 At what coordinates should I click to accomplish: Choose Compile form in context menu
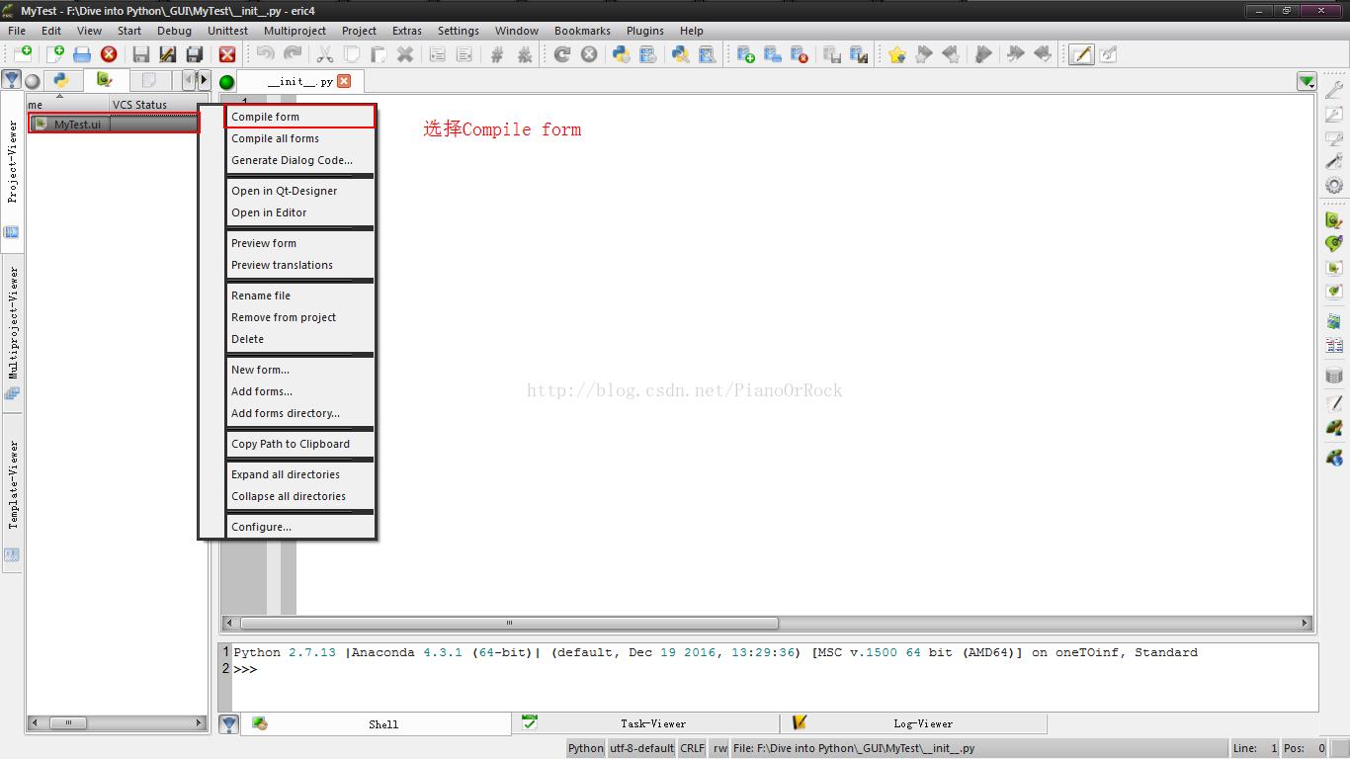(x=300, y=117)
